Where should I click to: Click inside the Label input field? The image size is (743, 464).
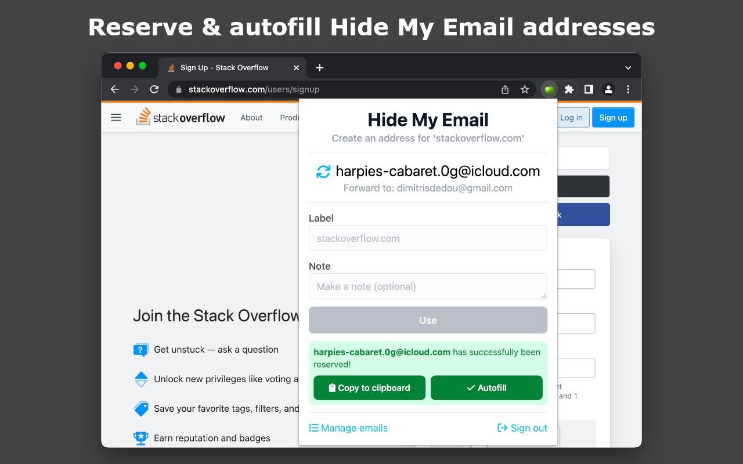click(x=428, y=238)
